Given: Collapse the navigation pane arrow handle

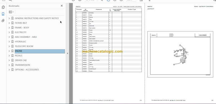Looking at the screenshot, I should pos(67,53).
